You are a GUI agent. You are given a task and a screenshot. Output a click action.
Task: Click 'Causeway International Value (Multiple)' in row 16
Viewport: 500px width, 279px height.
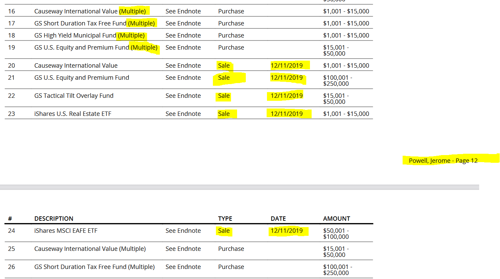tap(90, 11)
